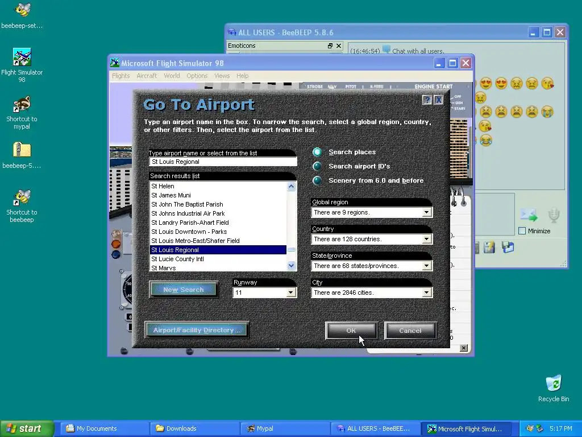Select the Shortcut to beebeep desktop icon
This screenshot has width=582, height=437.
[x=22, y=206]
